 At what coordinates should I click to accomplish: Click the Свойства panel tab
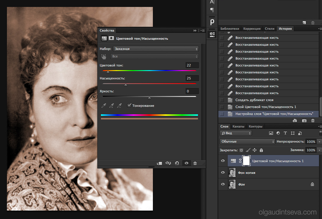coord(107,30)
